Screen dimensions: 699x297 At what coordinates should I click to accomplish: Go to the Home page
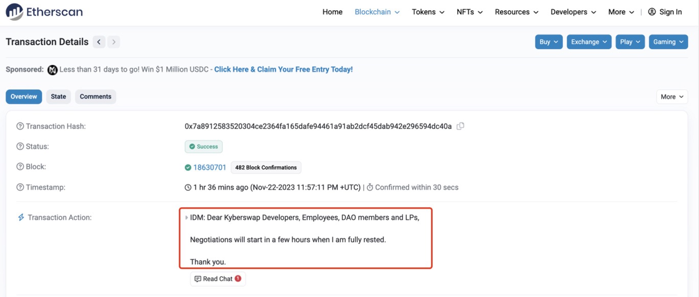[x=332, y=12]
